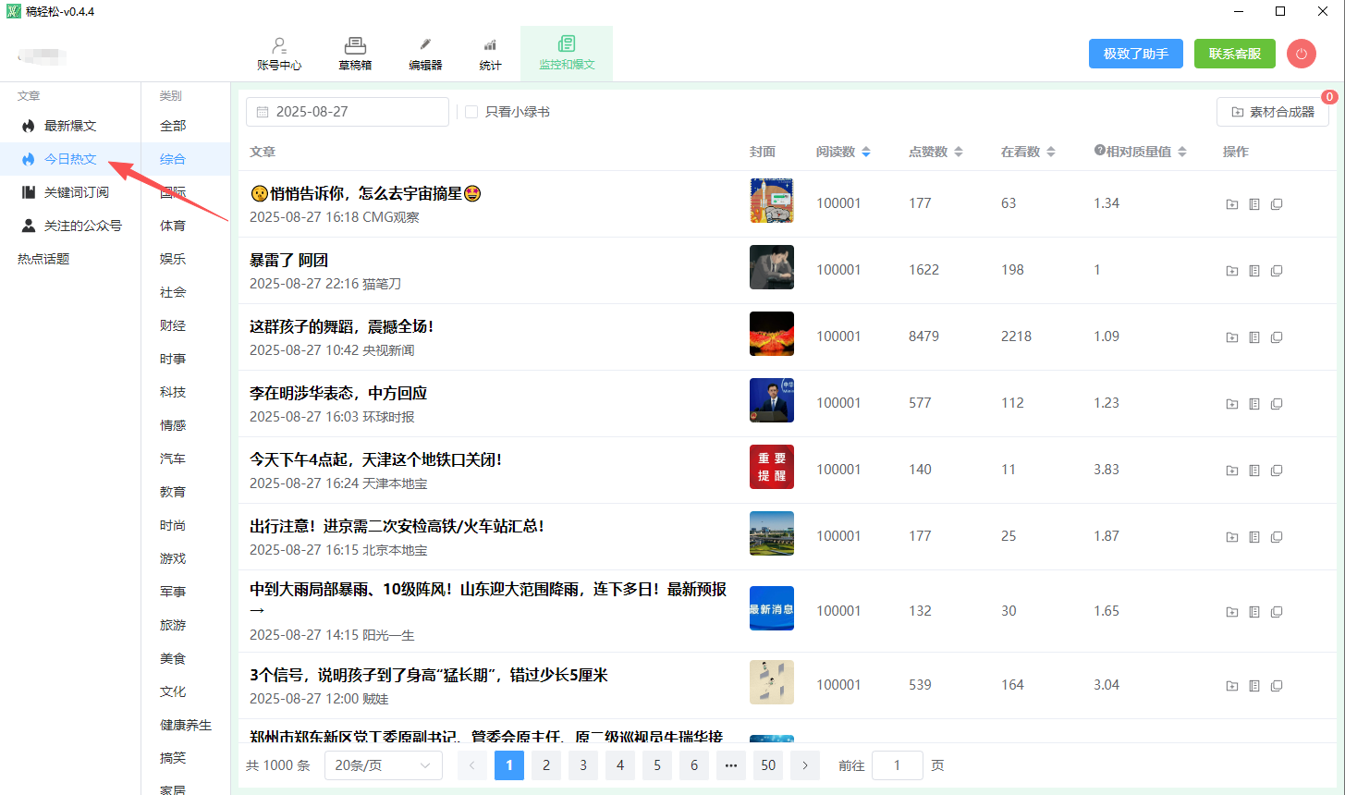The width and height of the screenshot is (1345, 795).
Task: Select the 健康养生 health category
Action: click(x=186, y=725)
